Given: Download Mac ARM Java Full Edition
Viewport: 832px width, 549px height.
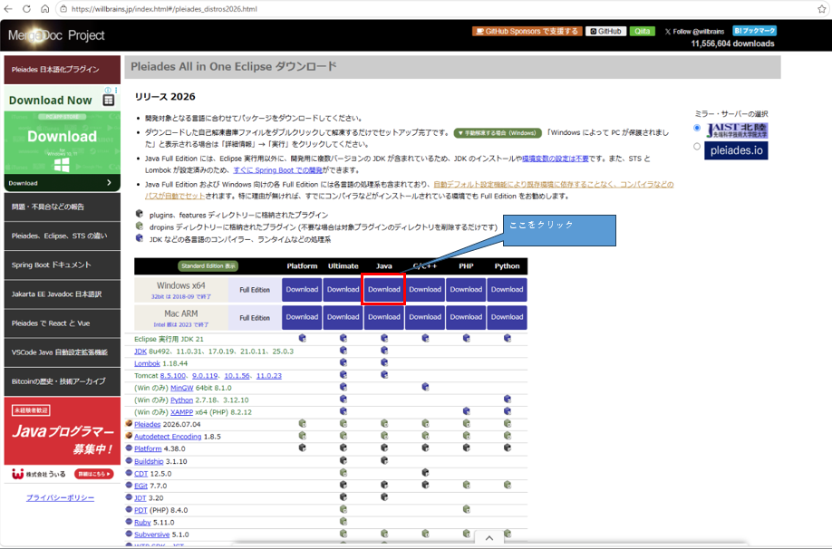Looking at the screenshot, I should click(383, 317).
